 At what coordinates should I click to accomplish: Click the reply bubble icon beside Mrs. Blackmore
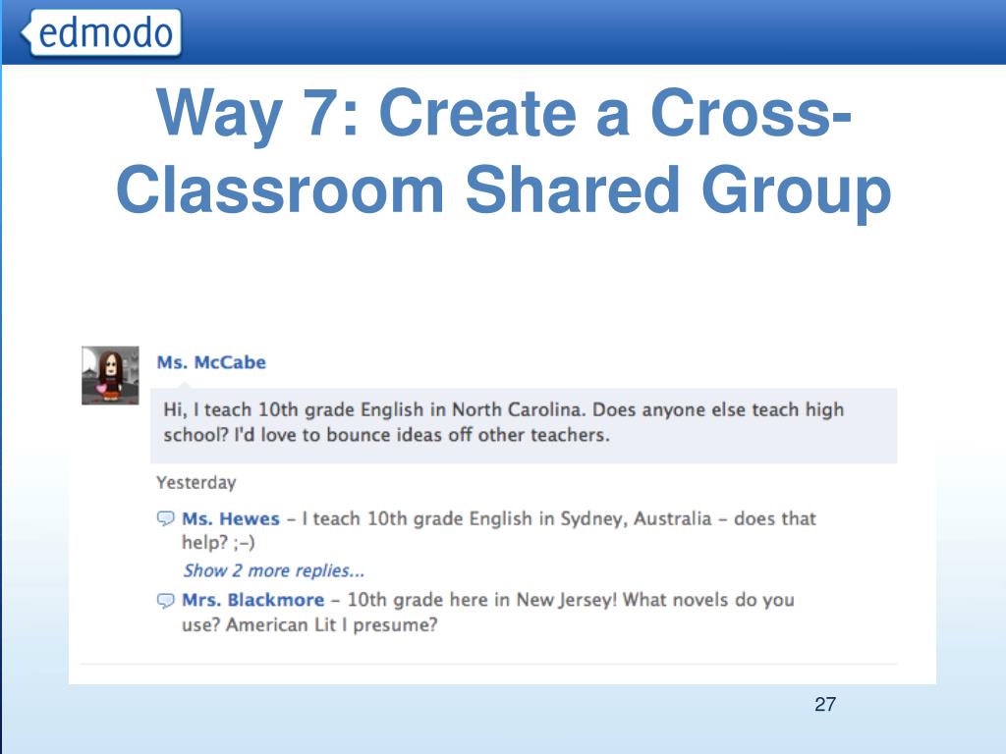[x=165, y=600]
